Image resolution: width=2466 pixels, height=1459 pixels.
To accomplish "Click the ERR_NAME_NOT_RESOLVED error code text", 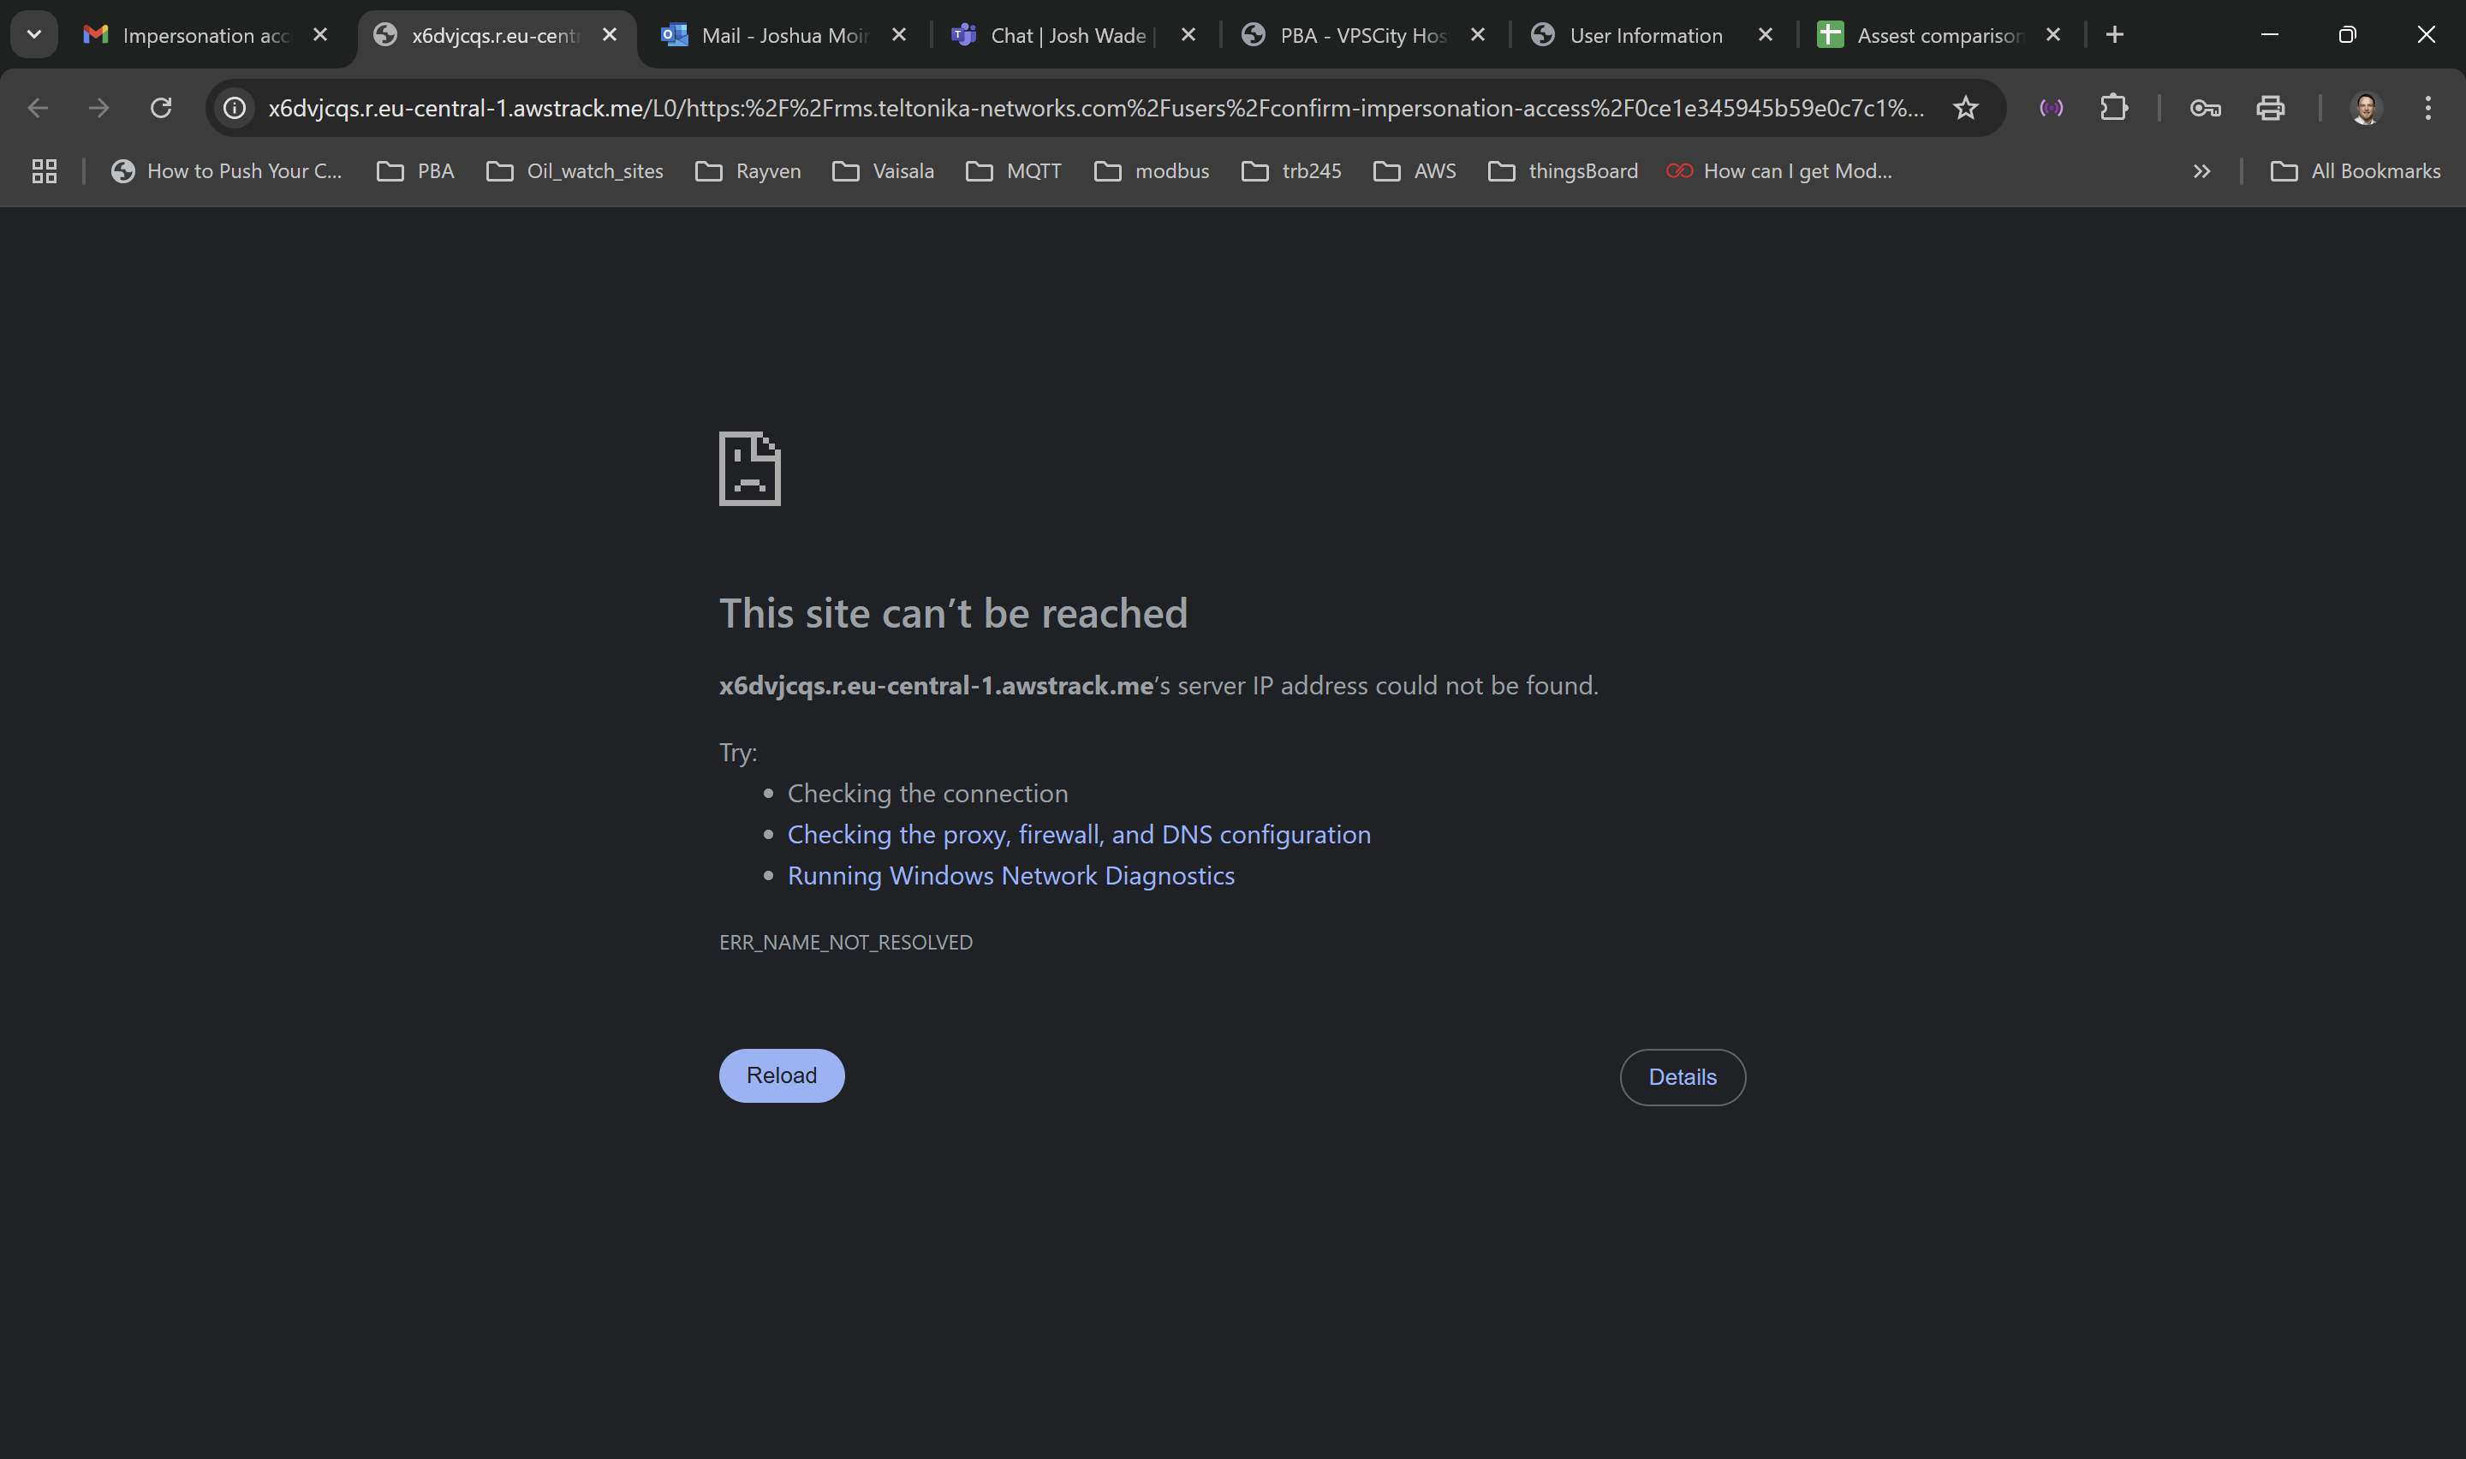I will [x=846, y=942].
